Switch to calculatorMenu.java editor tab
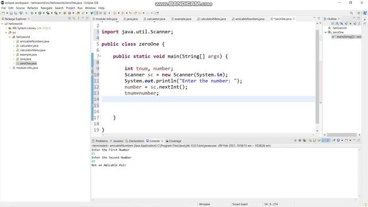 click(x=211, y=19)
